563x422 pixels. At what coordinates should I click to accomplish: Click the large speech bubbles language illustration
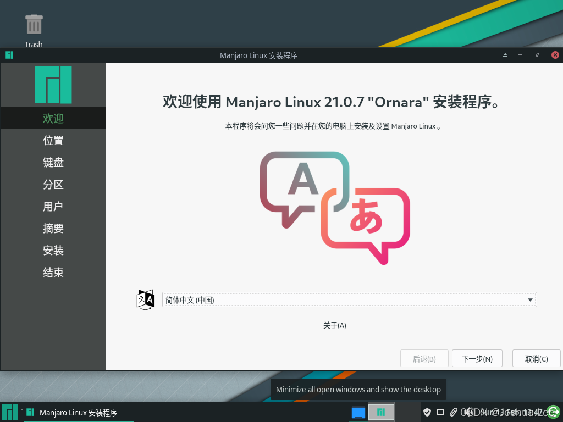pyautogui.click(x=335, y=208)
